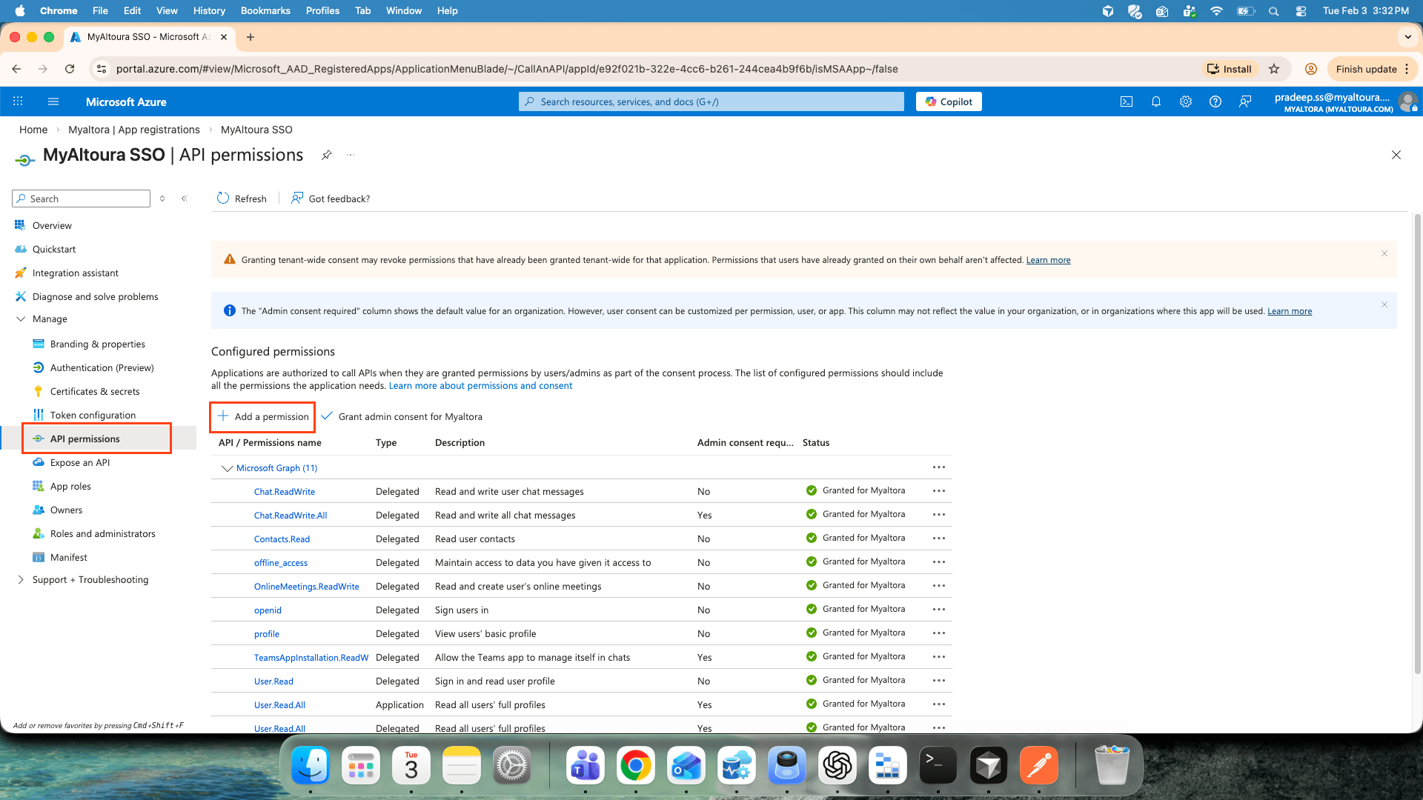Viewport: 1423px width, 800px height.
Task: Open more options ellipsis beside blade title
Action: [x=351, y=155]
